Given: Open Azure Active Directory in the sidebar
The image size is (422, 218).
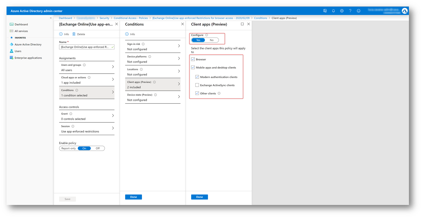Looking at the screenshot, I should pyautogui.click(x=28, y=44).
